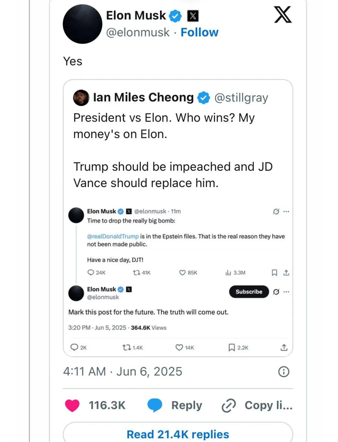This screenshot has width=338, height=442.
Task: Click the X logo in top right corner
Action: (x=283, y=15)
